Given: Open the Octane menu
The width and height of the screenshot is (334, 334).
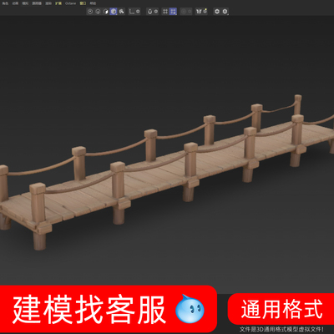Looking at the screenshot, I should 71,3.
